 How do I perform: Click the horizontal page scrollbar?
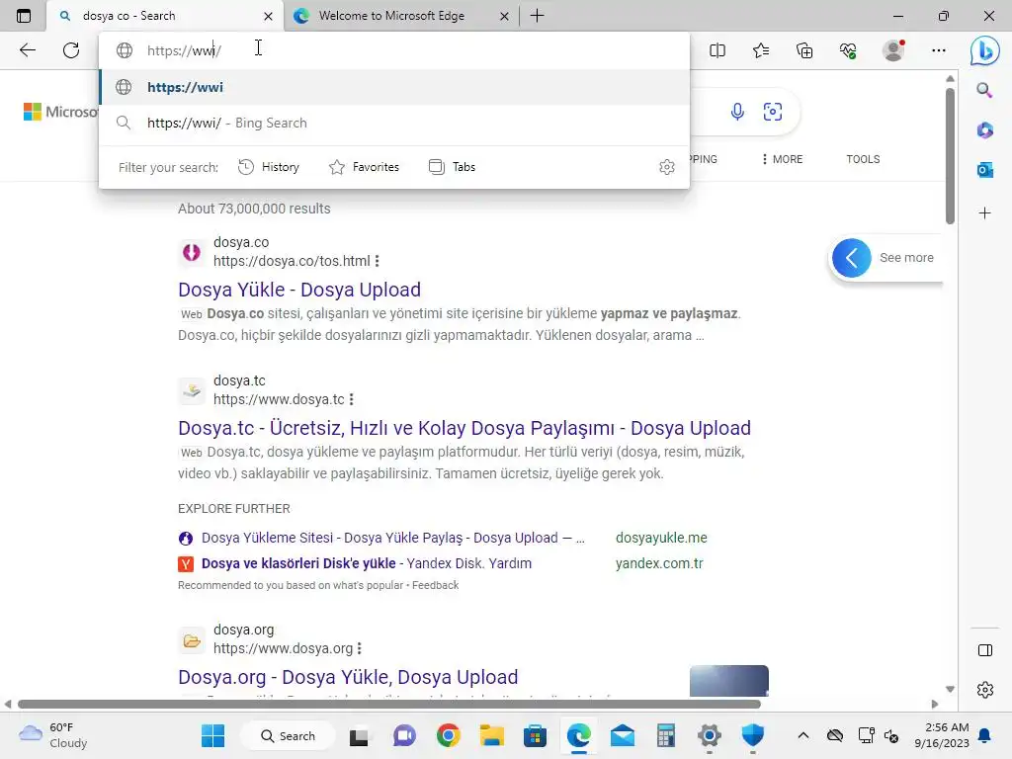click(389, 704)
